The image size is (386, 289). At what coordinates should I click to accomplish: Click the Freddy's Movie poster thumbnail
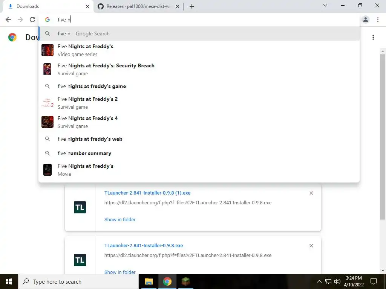pos(47,170)
